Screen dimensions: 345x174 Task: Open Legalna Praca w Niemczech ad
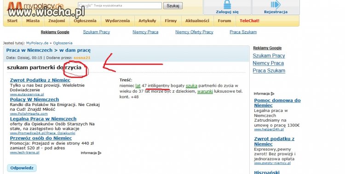(43, 119)
